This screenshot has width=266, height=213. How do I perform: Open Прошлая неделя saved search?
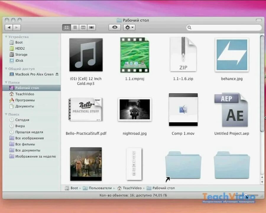pos(32,132)
